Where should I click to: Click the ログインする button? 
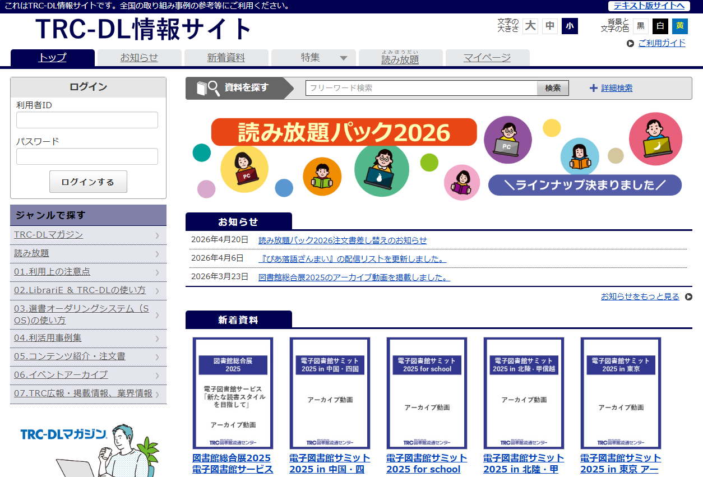point(88,182)
